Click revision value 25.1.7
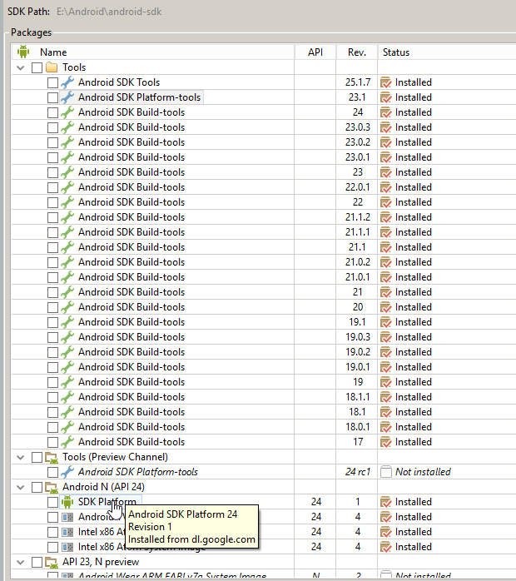The height and width of the screenshot is (581, 516). tap(358, 82)
